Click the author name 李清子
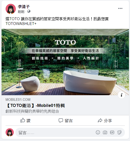130x141 pixels. [x=24, y=7]
